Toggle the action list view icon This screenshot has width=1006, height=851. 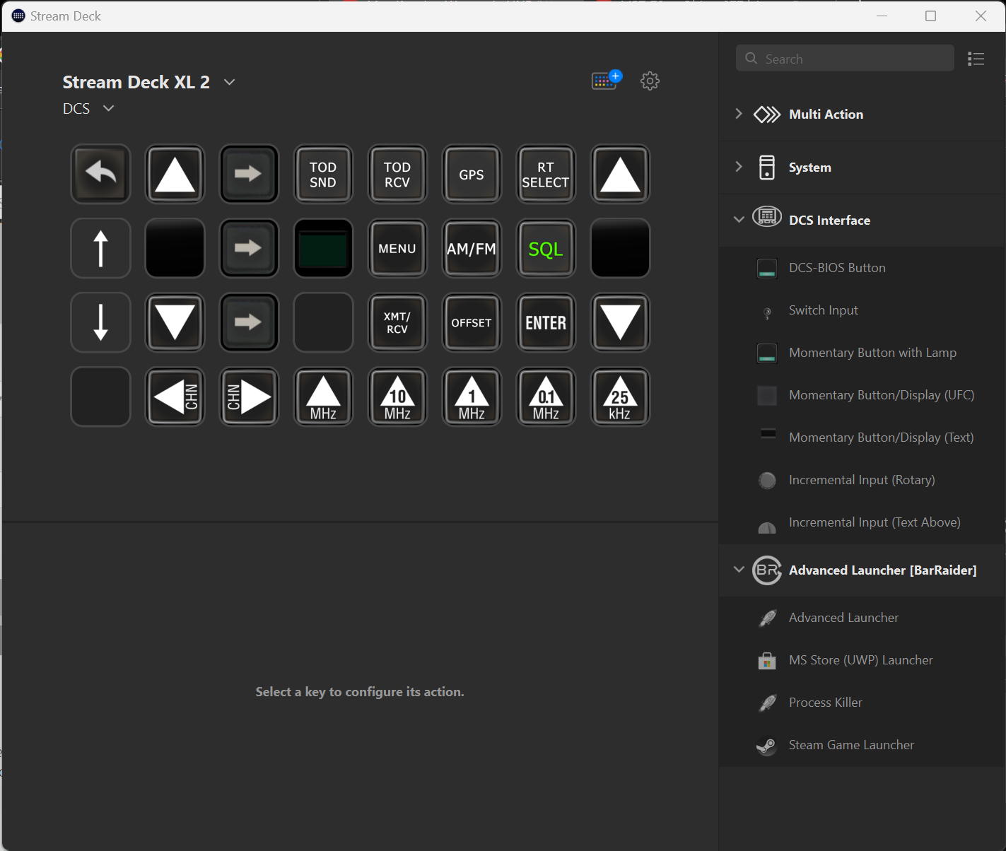[x=976, y=59]
